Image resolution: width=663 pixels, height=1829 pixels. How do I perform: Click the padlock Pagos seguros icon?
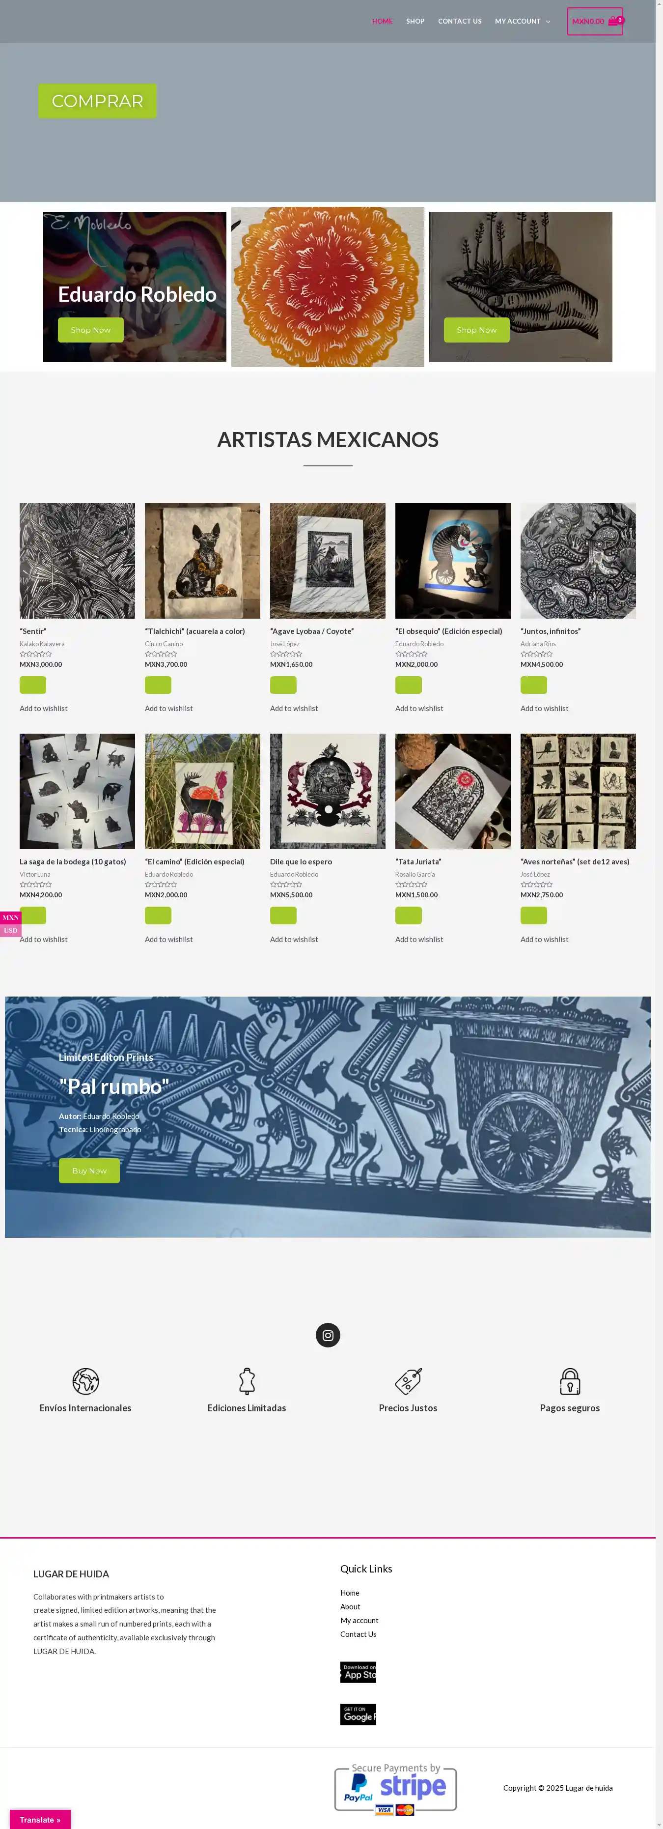[x=570, y=1381]
